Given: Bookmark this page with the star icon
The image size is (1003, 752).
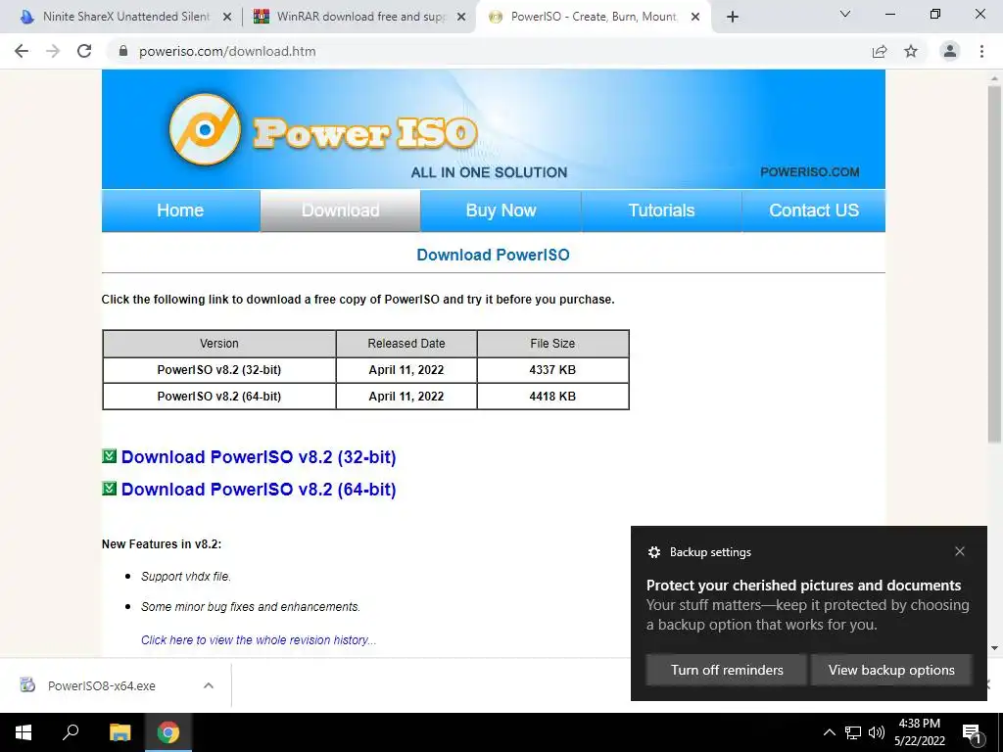Looking at the screenshot, I should coord(911,51).
